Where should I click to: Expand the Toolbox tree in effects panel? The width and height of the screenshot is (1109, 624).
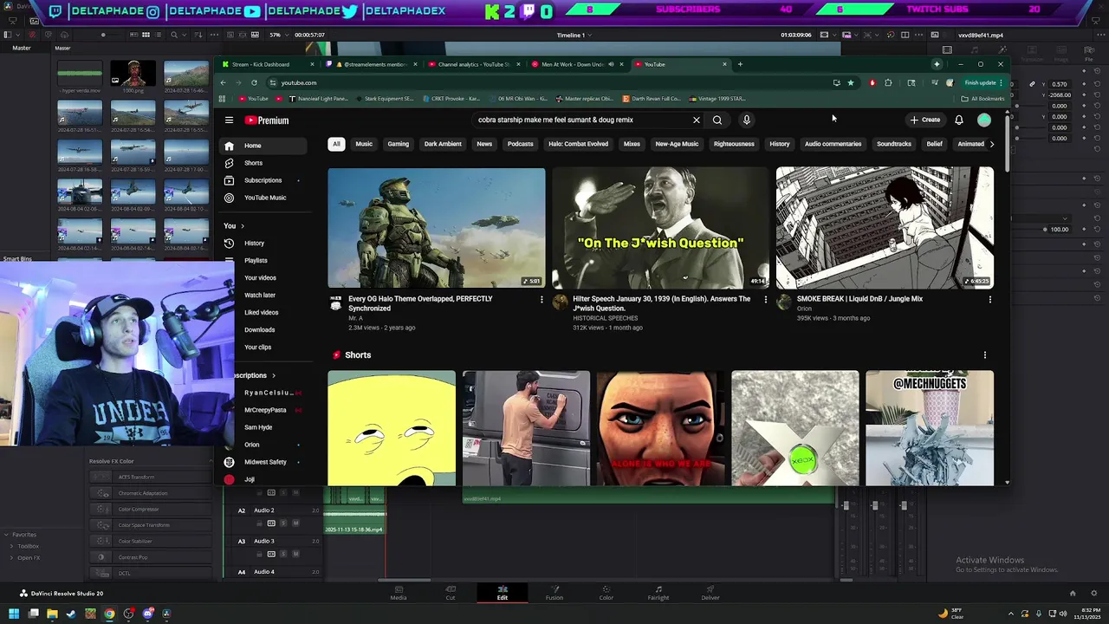[x=11, y=546]
